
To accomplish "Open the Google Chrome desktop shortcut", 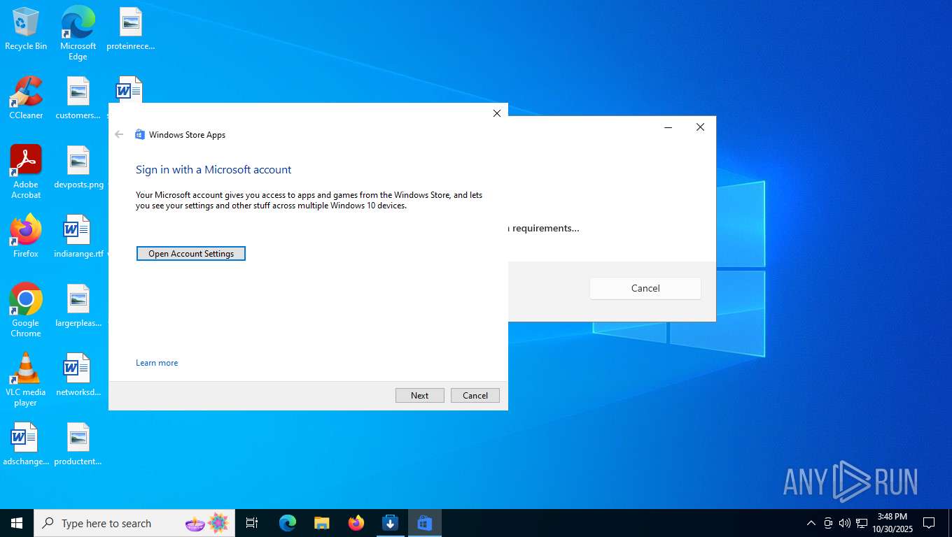I will tap(26, 310).
